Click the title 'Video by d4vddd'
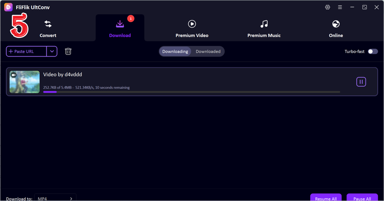 62,75
